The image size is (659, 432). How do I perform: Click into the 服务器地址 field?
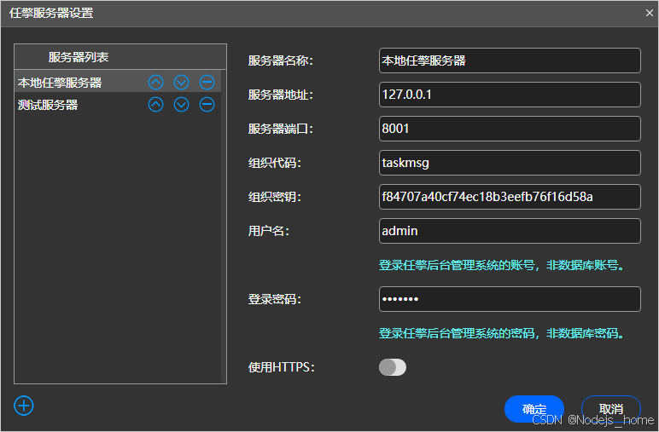(509, 95)
